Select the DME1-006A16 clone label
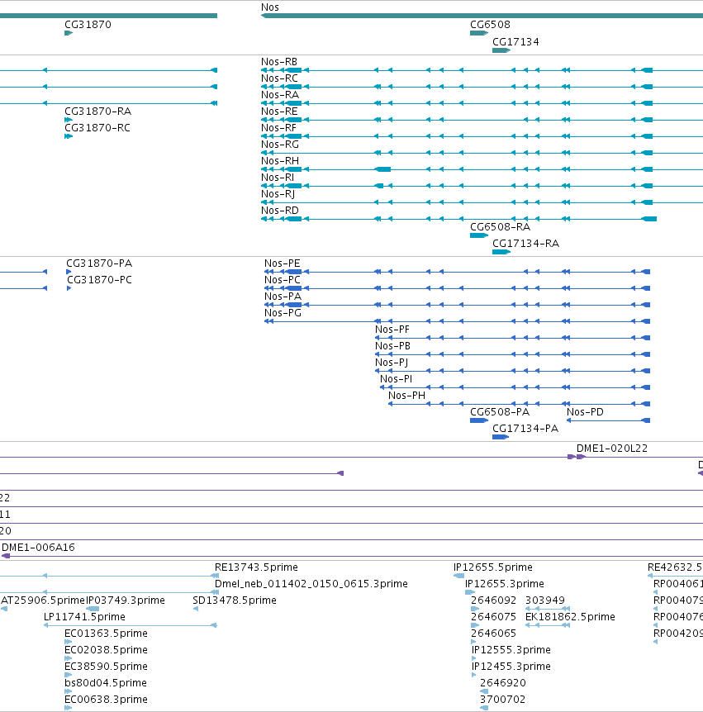This screenshot has width=703, height=712. pyautogui.click(x=38, y=548)
